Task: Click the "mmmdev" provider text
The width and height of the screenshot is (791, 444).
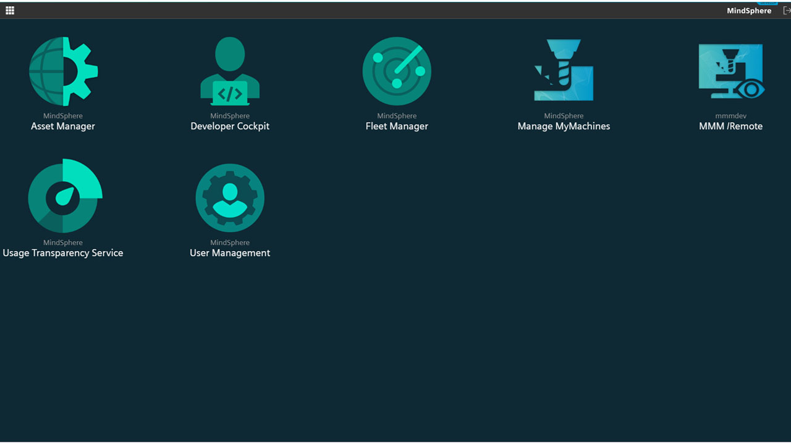Action: [730, 116]
